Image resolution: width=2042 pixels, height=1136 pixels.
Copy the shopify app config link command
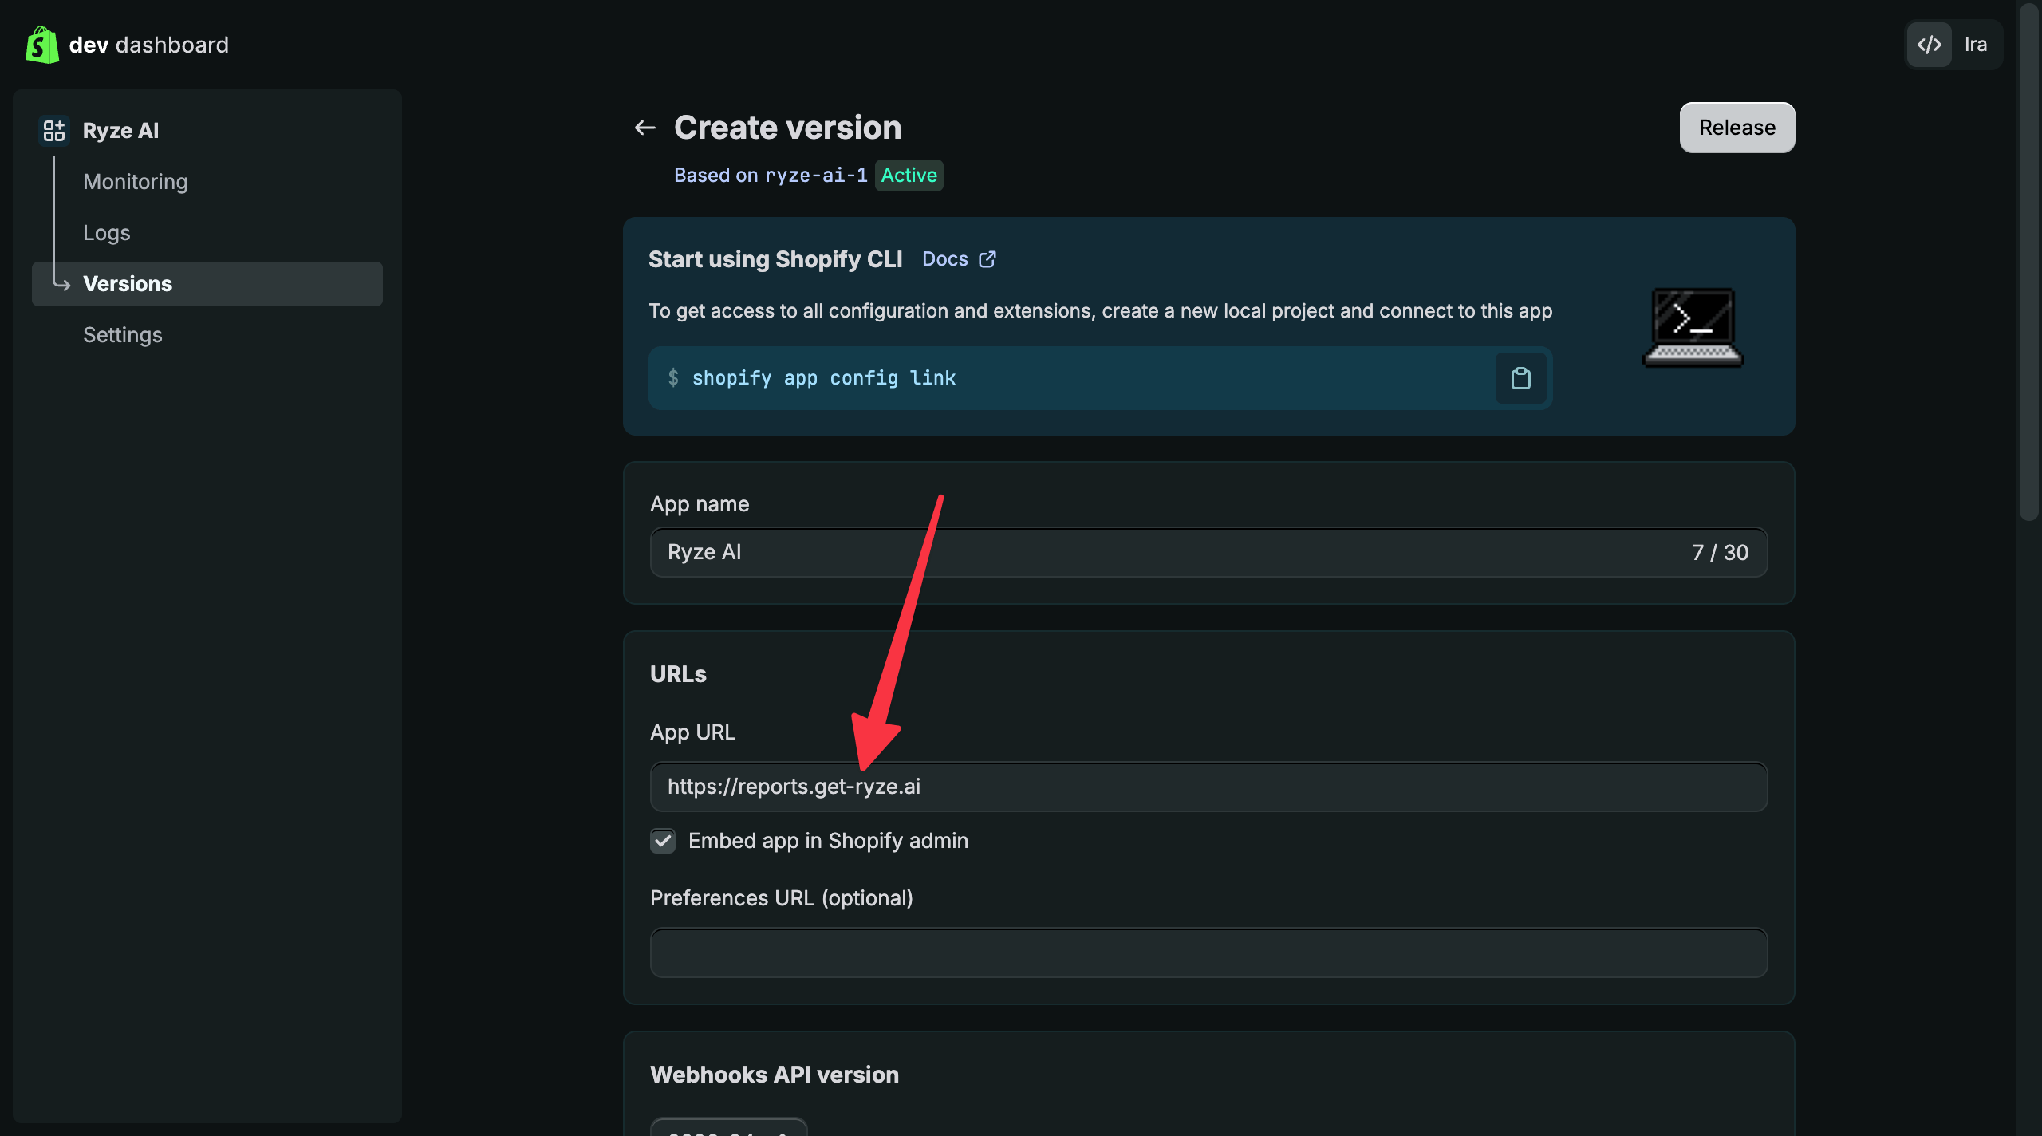1520,378
